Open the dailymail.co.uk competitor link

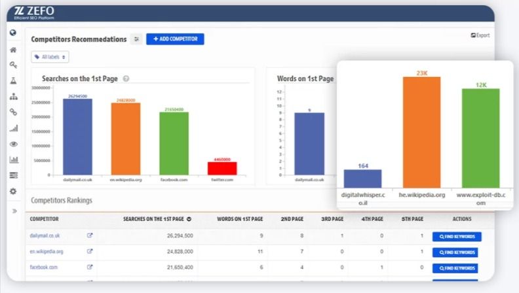tap(45, 235)
